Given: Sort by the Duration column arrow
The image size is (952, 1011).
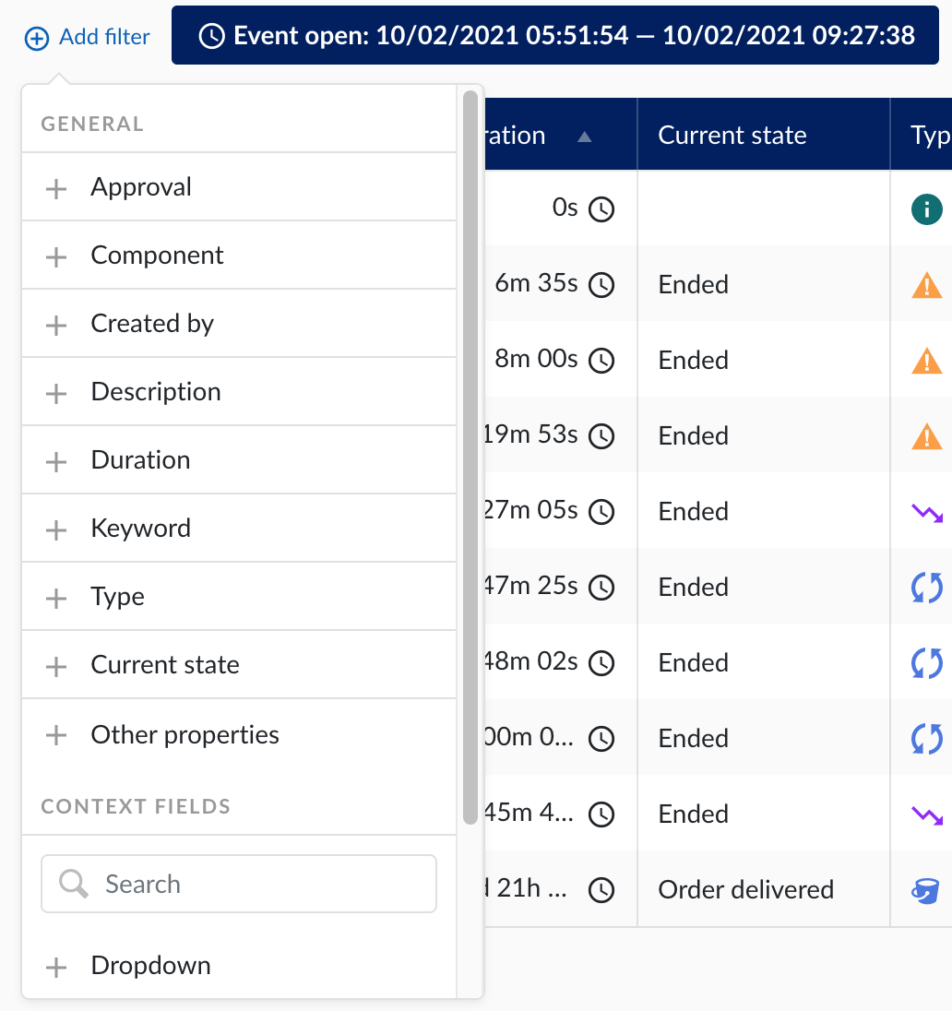Looking at the screenshot, I should [583, 137].
